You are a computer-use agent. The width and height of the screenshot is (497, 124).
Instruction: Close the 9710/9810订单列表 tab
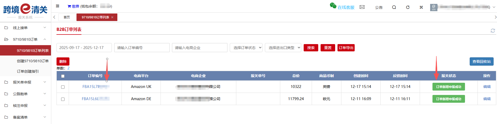(x=112, y=17)
